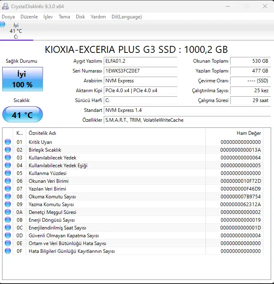Screen dimensions: 274x284
Task: Click the KIOXIA-EXCERIA PLUS G3 SSD title
Action: pos(136,50)
